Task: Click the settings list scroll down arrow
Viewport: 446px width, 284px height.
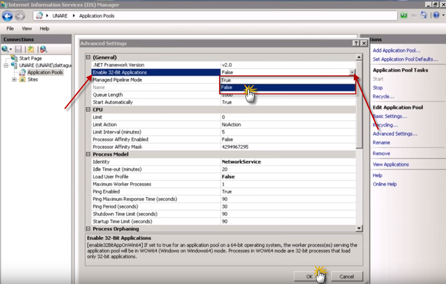Action: point(359,228)
